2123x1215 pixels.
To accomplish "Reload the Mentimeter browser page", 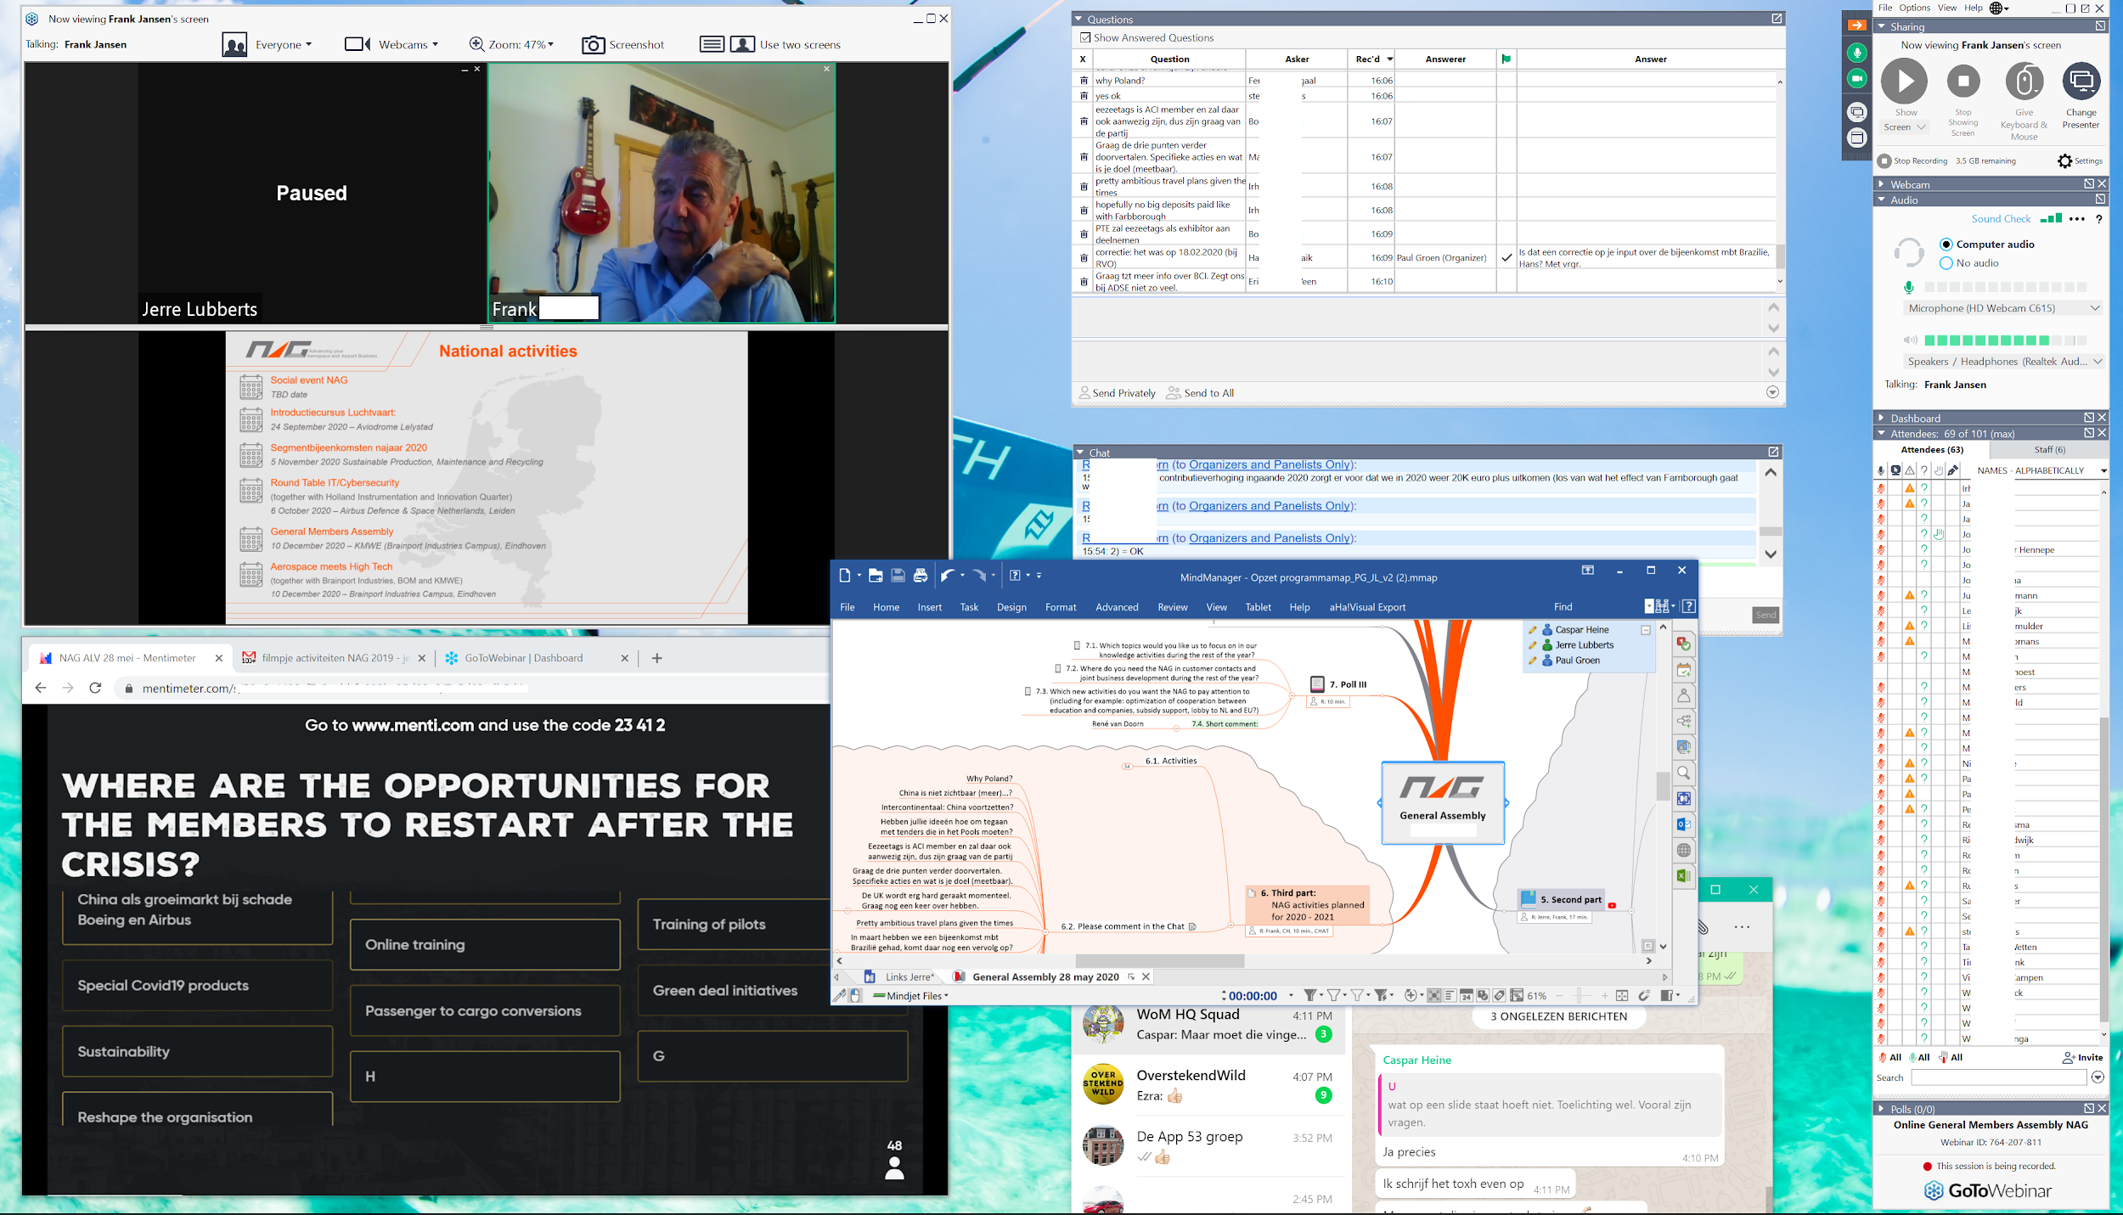I will [95, 688].
